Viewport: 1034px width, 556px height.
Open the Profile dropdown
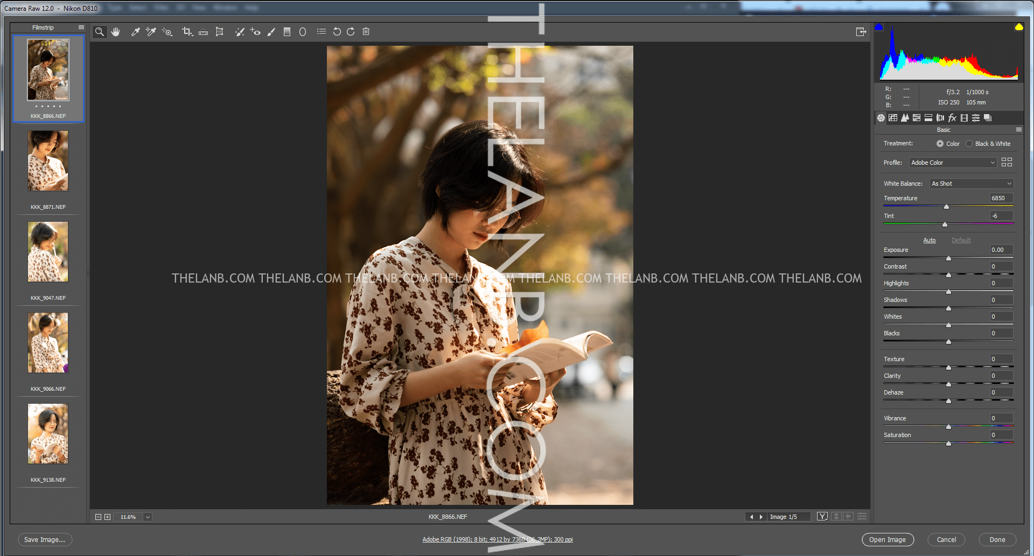pos(953,162)
